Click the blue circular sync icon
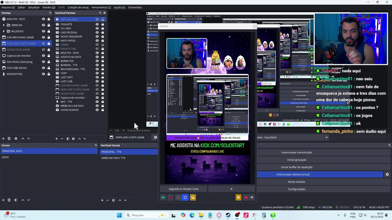 pos(185,197)
